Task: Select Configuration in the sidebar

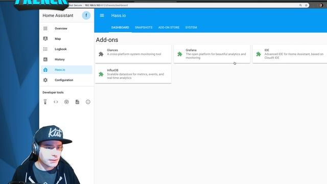Action: 66,80
